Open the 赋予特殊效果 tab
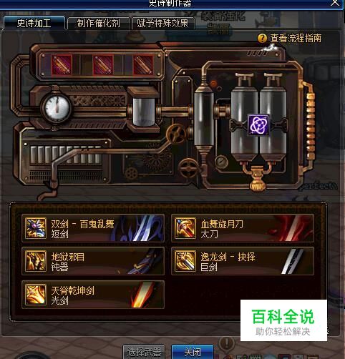This screenshot has height=359, width=345. click(x=163, y=24)
